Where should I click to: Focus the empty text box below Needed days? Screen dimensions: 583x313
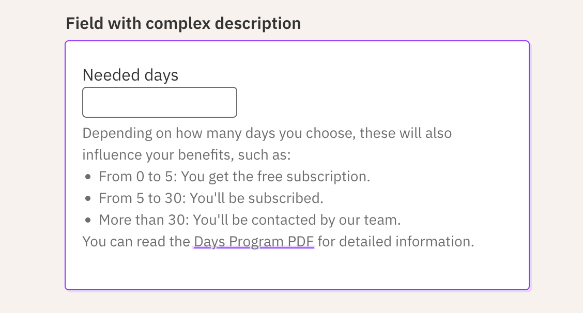tap(159, 102)
